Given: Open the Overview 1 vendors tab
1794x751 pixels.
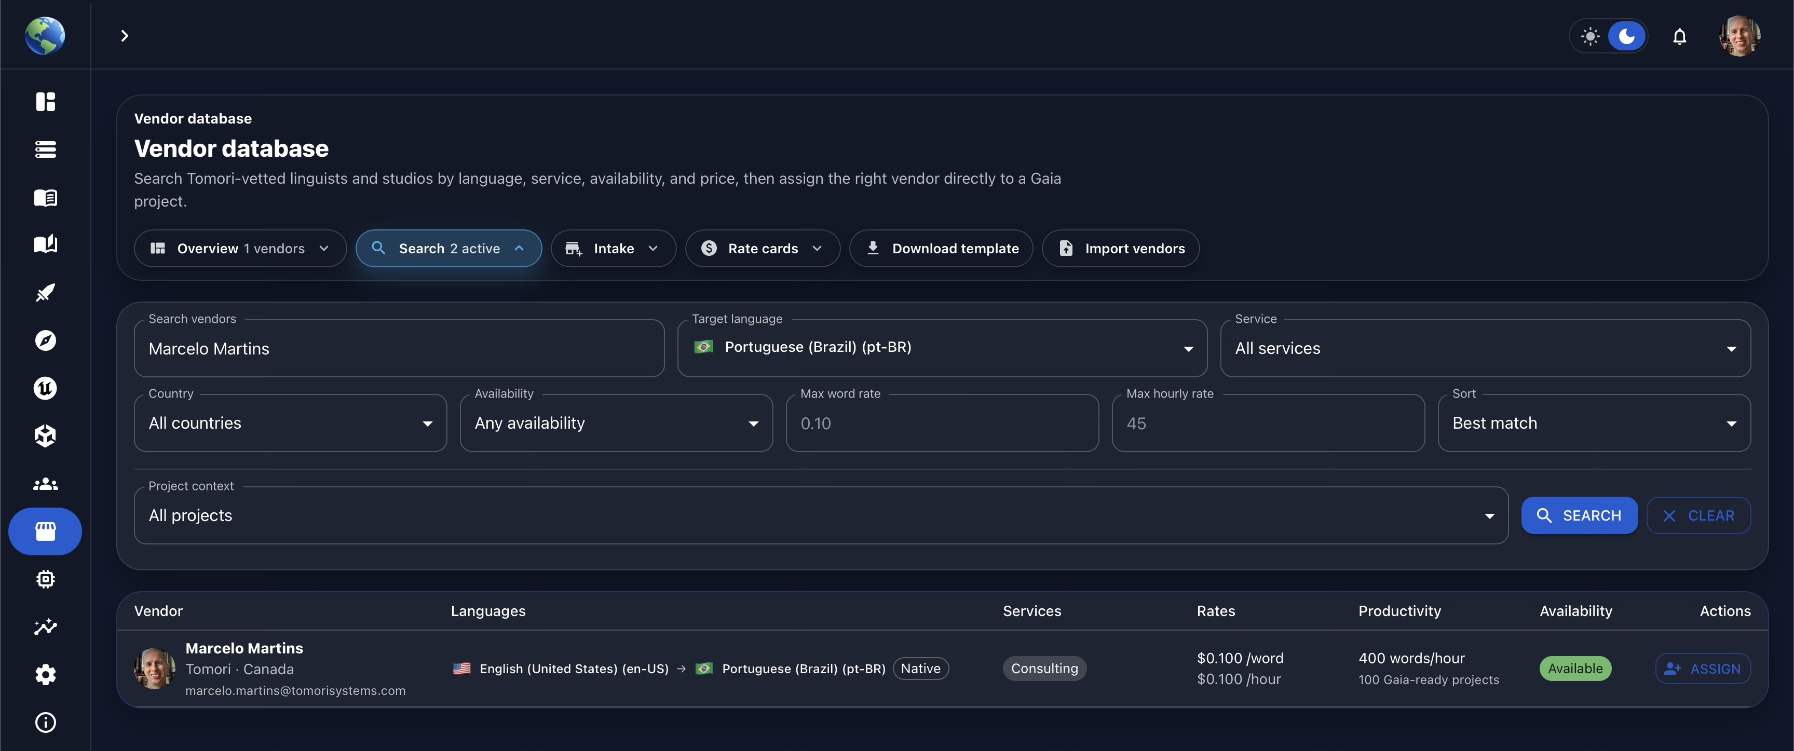Looking at the screenshot, I should (240, 249).
